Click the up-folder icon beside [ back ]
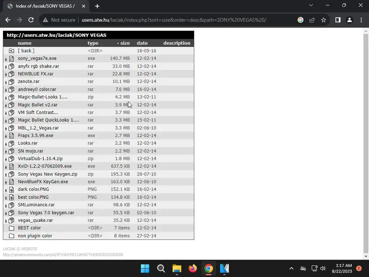 tap(11, 50)
